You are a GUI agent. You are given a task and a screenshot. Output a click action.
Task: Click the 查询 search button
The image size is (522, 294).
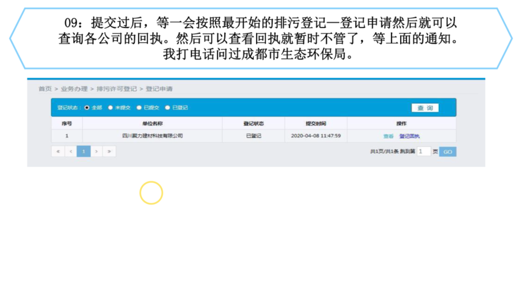(425, 108)
